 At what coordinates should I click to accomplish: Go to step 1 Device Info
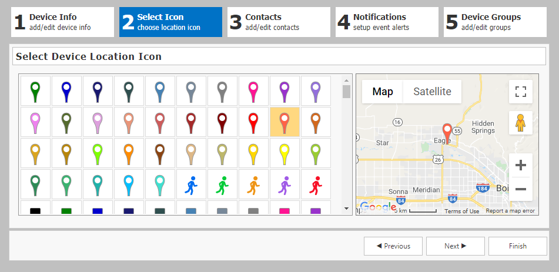coord(62,22)
